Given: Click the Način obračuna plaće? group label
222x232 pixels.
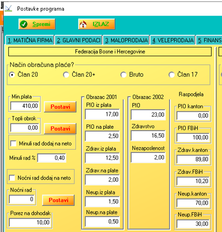Looking at the screenshot, I should [42, 65].
